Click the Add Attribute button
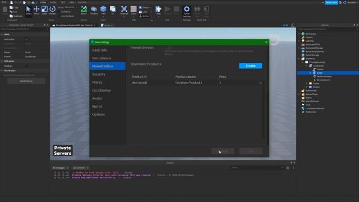Screen dimensions: 359x202 click(x=26, y=81)
